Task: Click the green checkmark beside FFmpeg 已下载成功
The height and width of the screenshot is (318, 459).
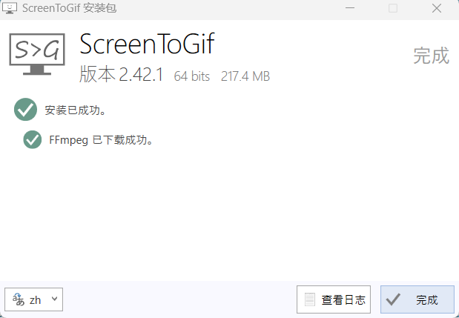Action: pyautogui.click(x=32, y=139)
